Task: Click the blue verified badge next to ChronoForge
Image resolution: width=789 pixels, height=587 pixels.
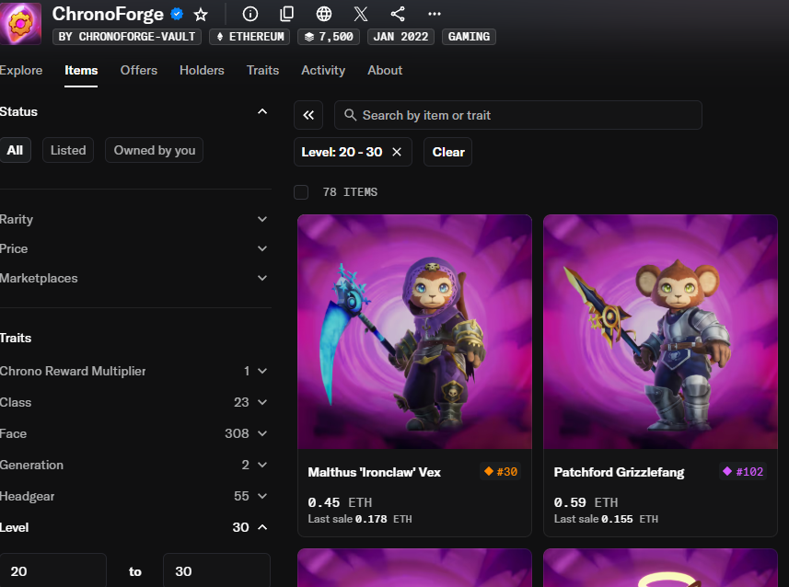Action: pos(177,14)
